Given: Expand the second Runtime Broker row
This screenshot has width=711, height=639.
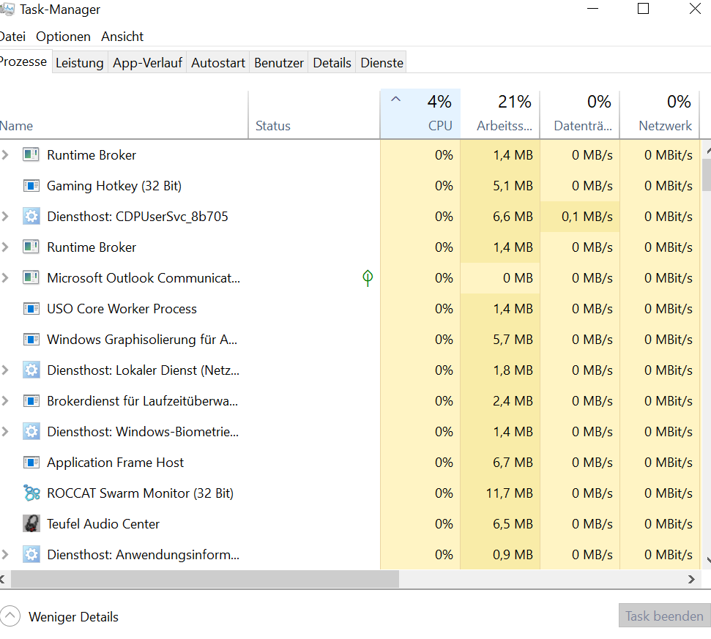Looking at the screenshot, I should [x=5, y=247].
